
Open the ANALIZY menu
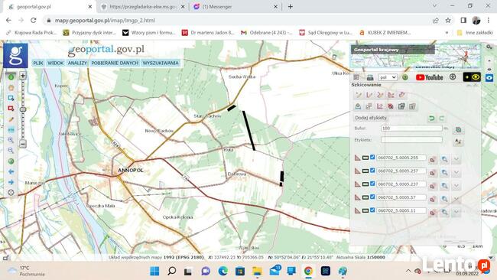[77, 63]
